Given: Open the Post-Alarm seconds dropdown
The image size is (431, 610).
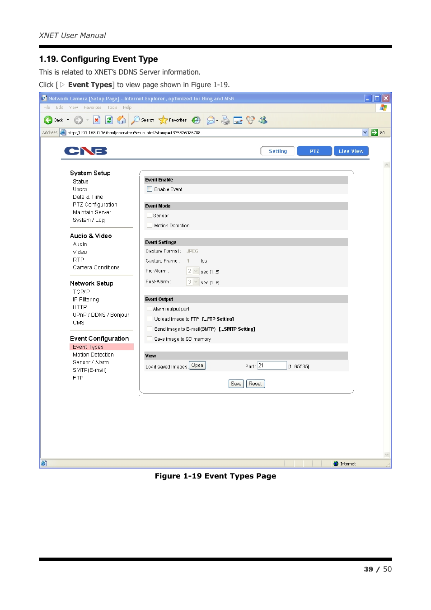Looking at the screenshot, I should 193,282.
